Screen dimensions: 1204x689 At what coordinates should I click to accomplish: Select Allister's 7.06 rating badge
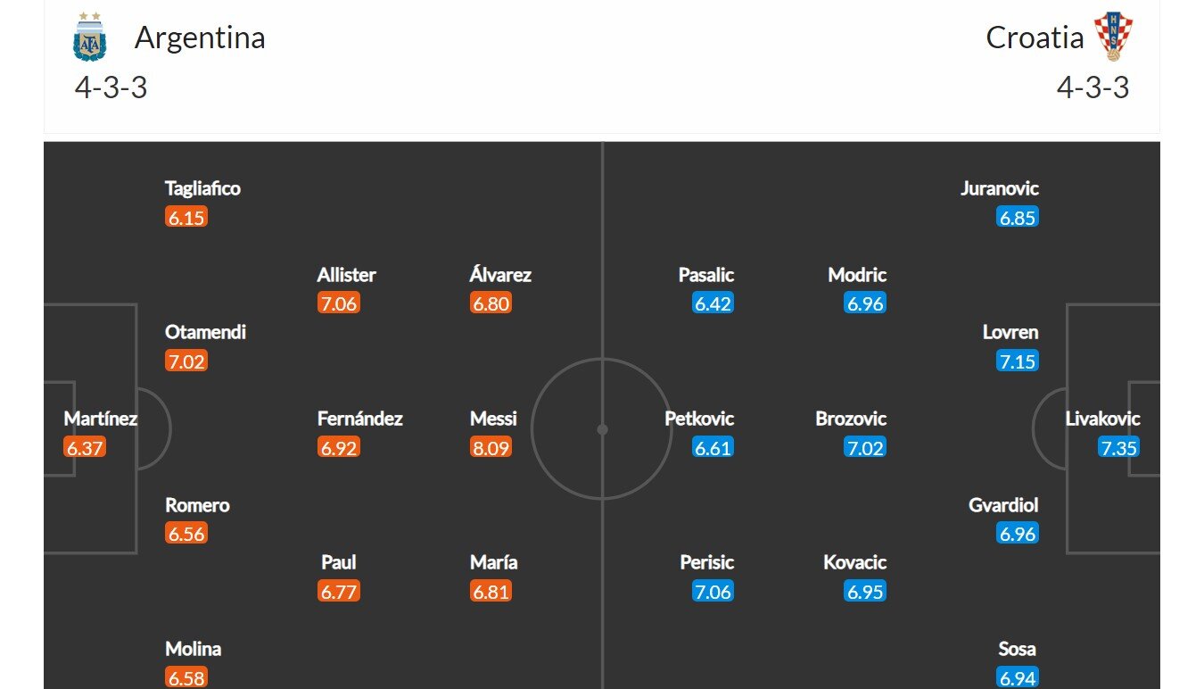[338, 303]
